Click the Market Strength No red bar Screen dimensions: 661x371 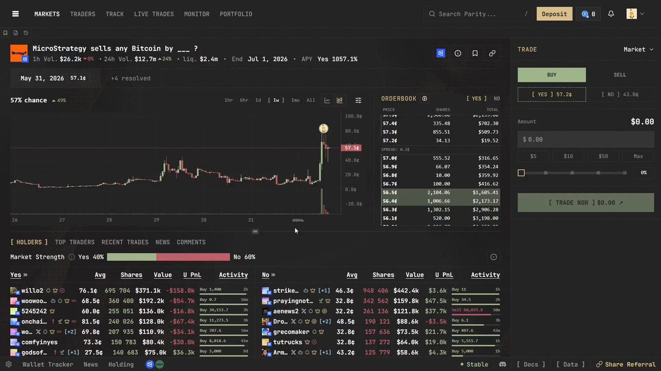pos(193,257)
